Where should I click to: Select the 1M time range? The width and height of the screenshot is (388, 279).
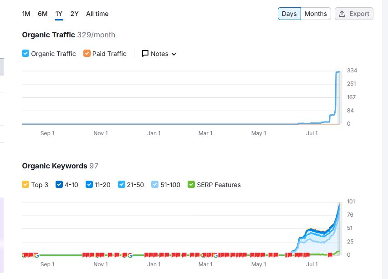(x=26, y=14)
